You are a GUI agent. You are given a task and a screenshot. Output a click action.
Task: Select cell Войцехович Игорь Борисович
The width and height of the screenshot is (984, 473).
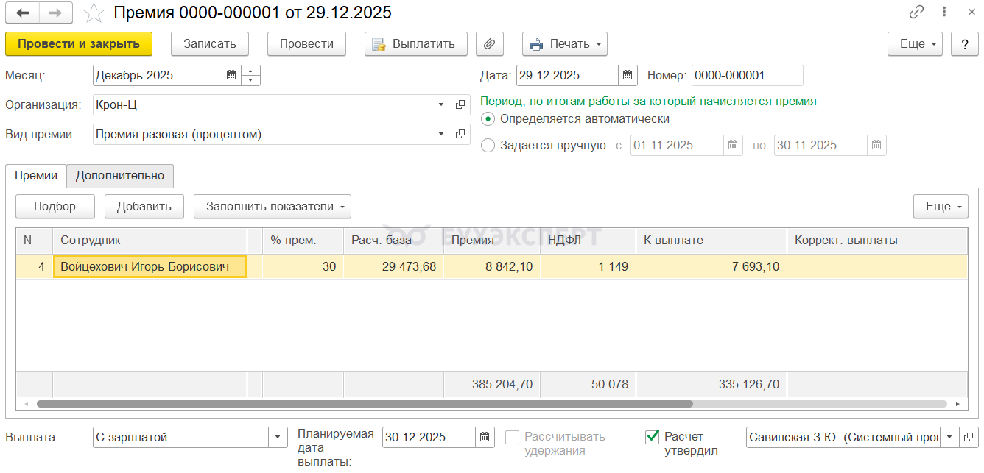pyautogui.click(x=150, y=266)
